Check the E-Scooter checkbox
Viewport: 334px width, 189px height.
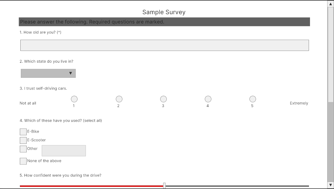(x=23, y=140)
